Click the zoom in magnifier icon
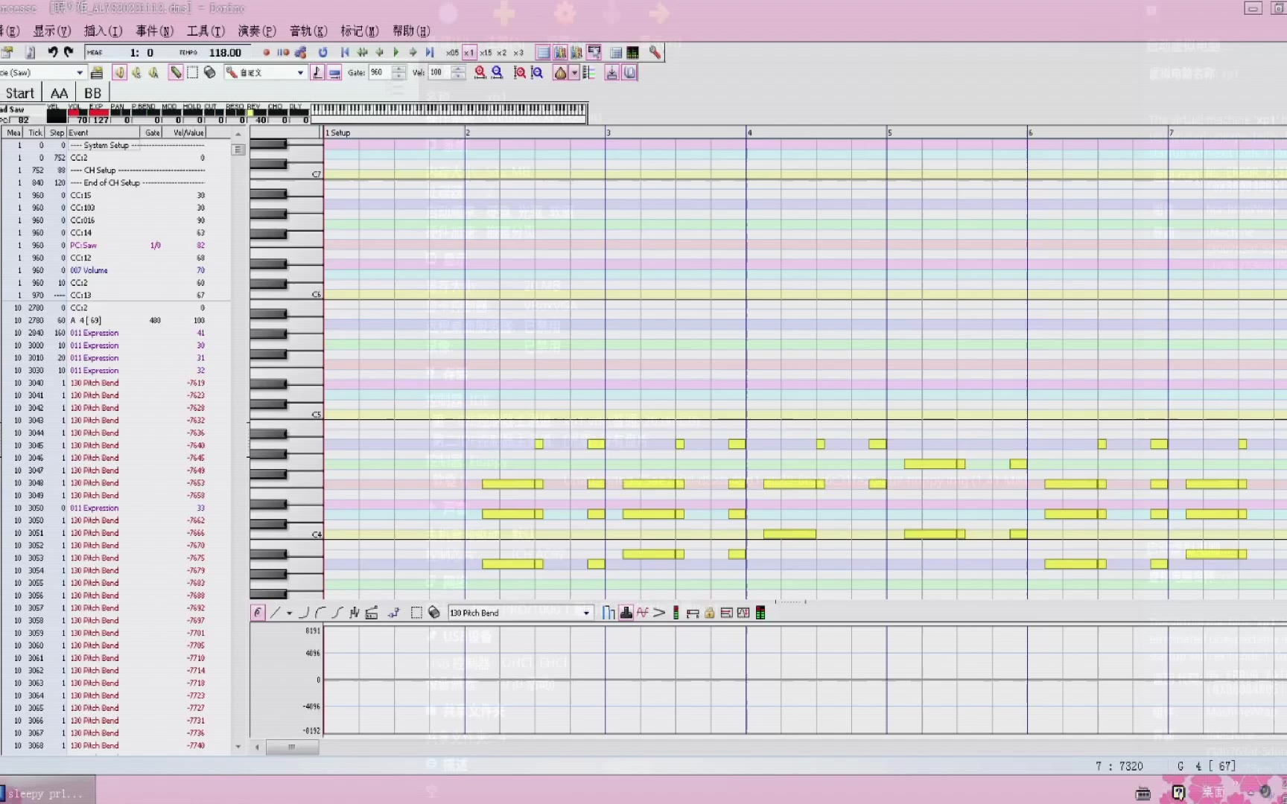This screenshot has width=1287, height=804. [x=480, y=73]
